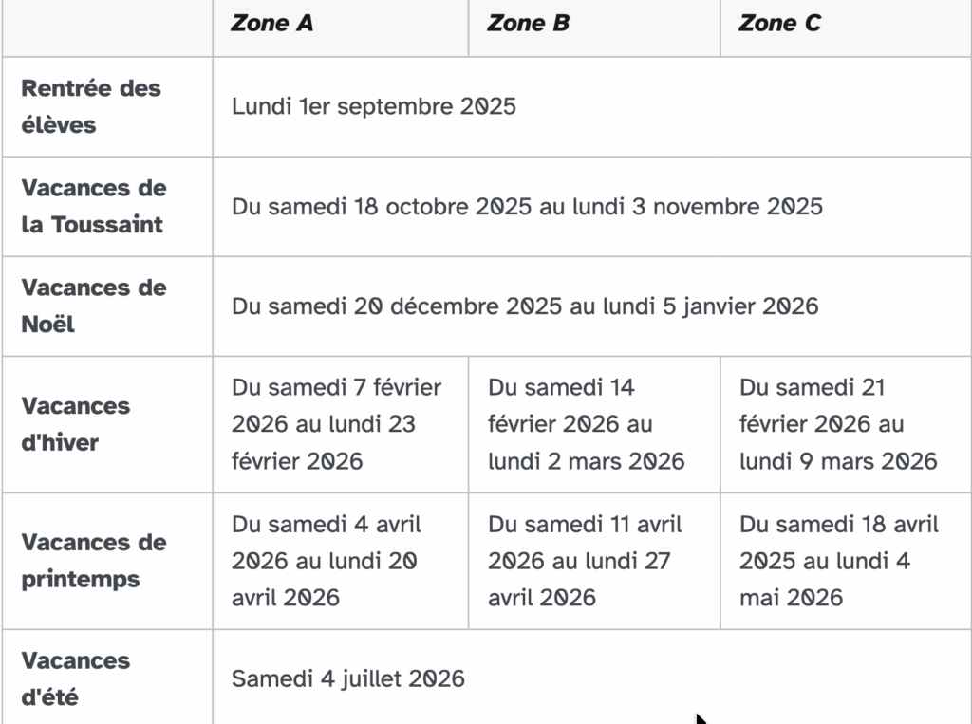Click Zone C winter dates starting 21 février
The image size is (972, 724).
838,424
